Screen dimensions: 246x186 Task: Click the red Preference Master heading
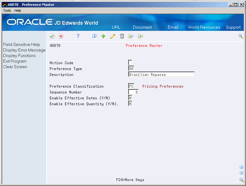144,46
